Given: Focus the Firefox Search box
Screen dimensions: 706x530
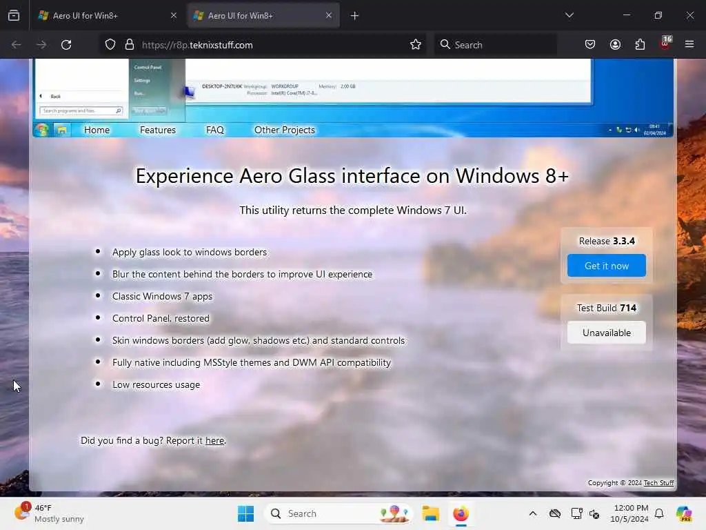Looking at the screenshot, I should click(x=496, y=45).
